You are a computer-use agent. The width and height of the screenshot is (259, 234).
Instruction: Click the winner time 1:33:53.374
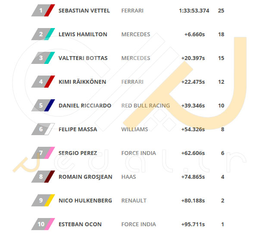point(194,11)
